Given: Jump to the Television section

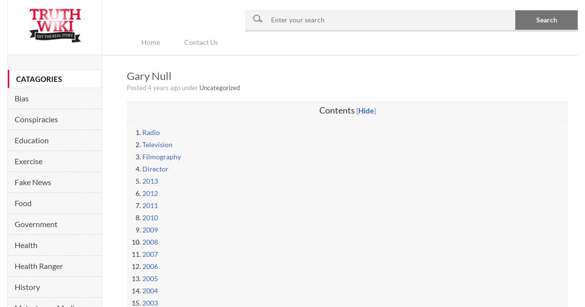Looking at the screenshot, I should click(x=157, y=145).
